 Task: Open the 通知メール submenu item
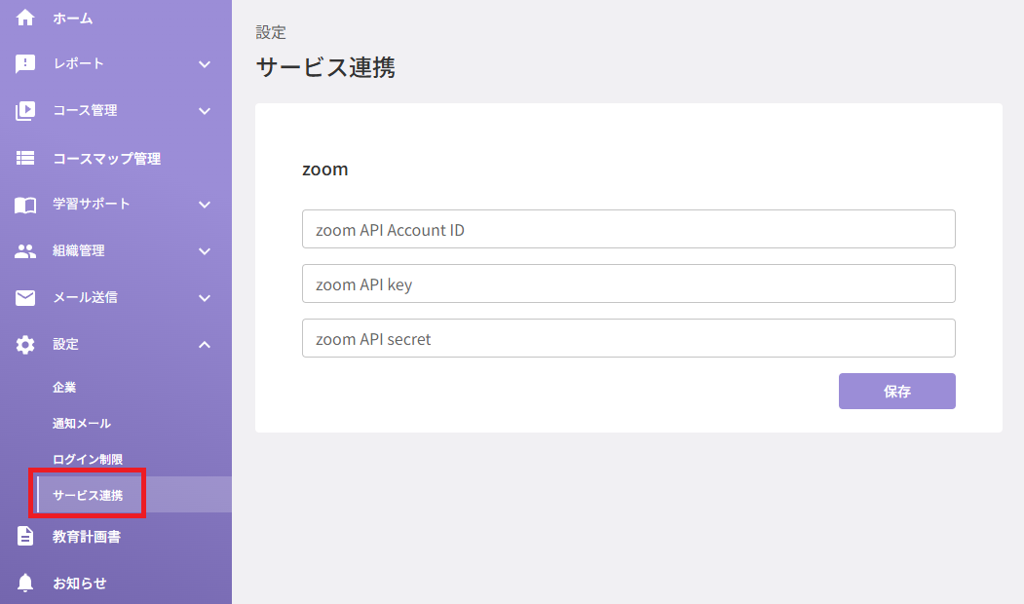point(82,423)
